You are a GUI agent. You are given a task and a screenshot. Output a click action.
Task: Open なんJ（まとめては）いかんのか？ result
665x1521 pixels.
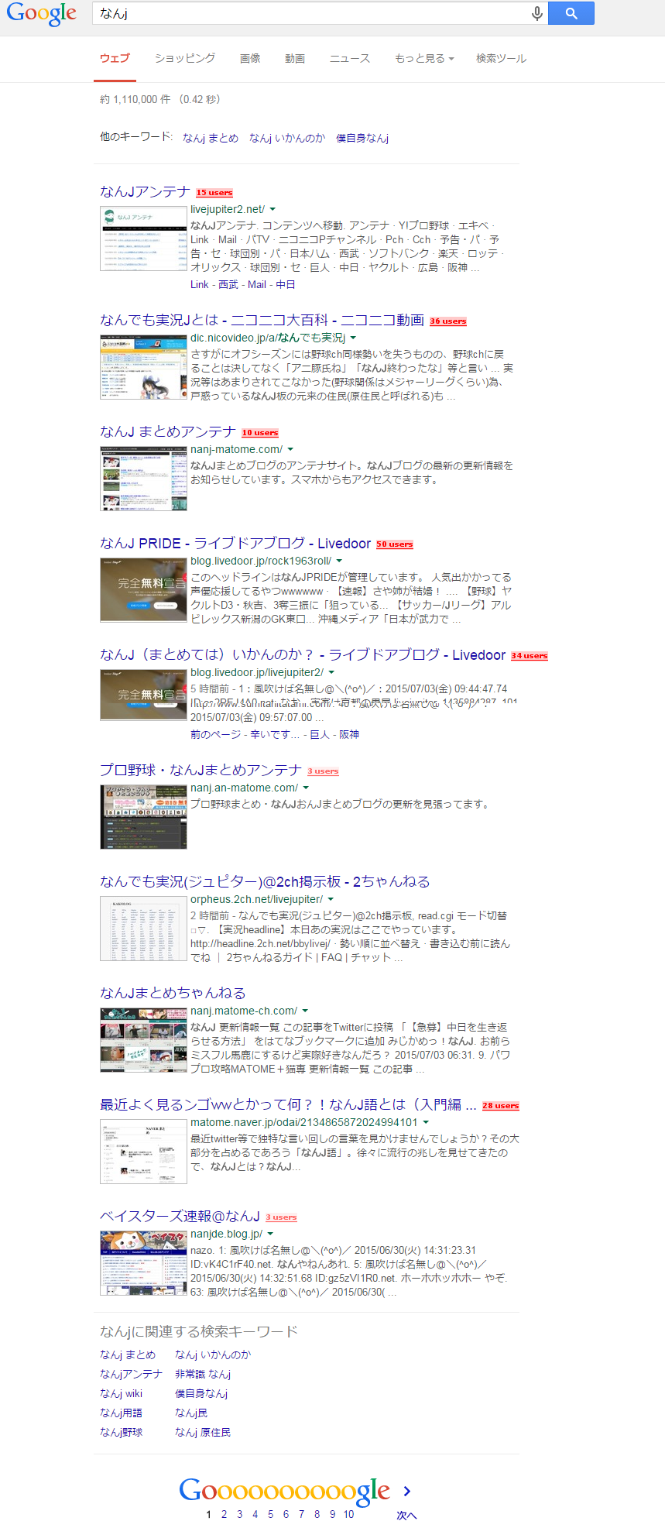[303, 654]
